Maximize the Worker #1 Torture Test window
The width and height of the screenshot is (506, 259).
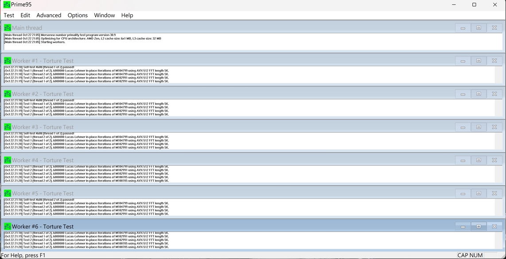point(479,61)
